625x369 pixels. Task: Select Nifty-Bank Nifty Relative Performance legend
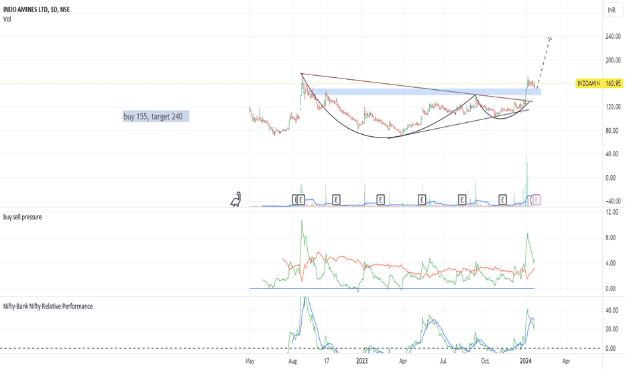point(48,307)
